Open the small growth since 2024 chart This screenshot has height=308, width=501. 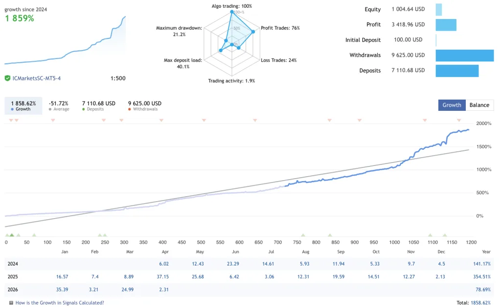point(65,41)
